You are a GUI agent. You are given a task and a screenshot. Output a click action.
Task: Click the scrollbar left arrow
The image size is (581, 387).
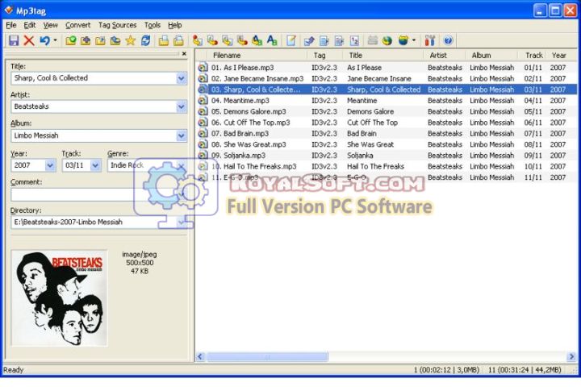200,356
